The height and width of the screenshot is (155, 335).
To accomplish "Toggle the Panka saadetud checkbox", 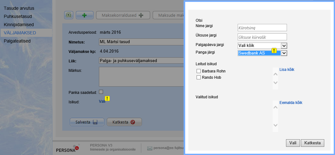I will 101,92.
